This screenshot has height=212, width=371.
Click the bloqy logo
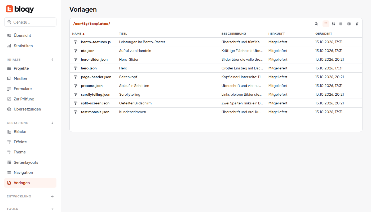pyautogui.click(x=20, y=9)
